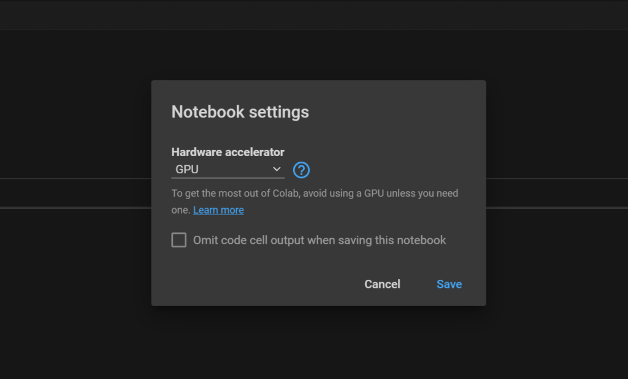This screenshot has width=628, height=379.
Task: Click the dark area below the dialog
Action: (x=314, y=343)
